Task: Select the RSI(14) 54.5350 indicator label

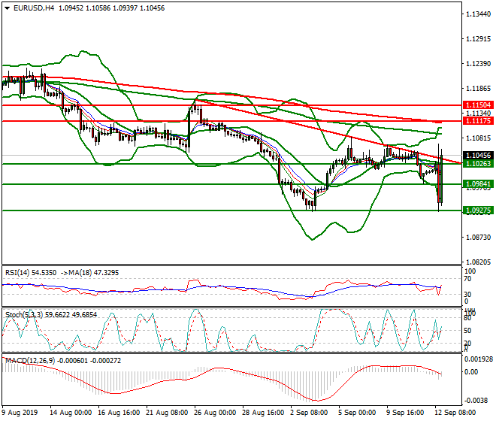Action: 31,273
